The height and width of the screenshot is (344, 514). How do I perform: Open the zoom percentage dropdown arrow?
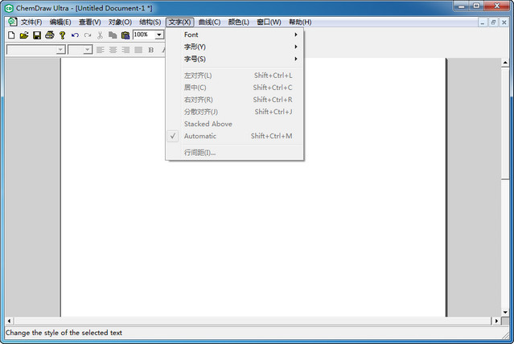click(159, 35)
